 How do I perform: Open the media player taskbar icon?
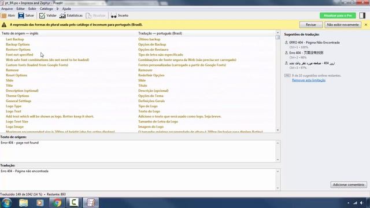[40, 203]
